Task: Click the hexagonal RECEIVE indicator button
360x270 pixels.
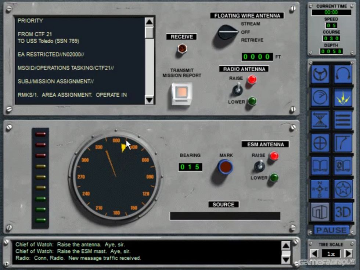Action: pyautogui.click(x=182, y=48)
